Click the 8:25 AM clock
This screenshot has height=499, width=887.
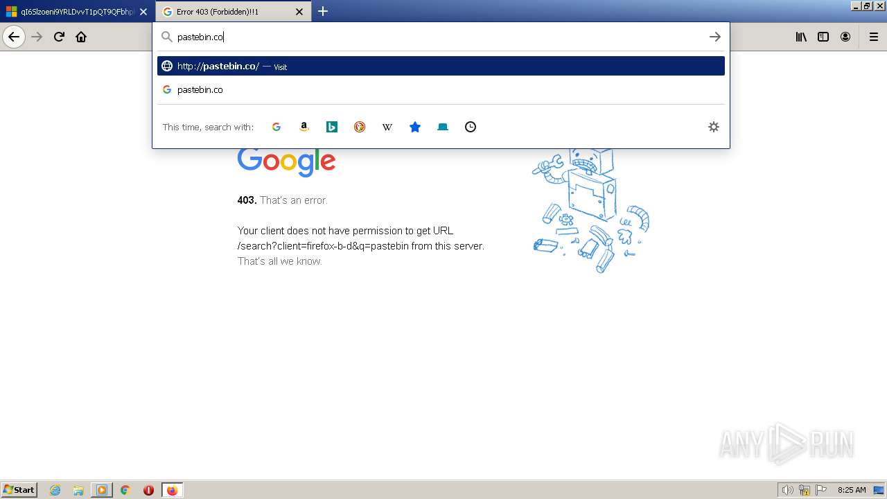click(x=852, y=490)
